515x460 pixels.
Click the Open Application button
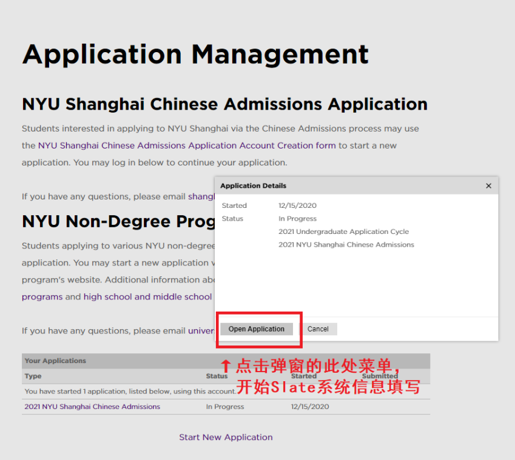(256, 328)
